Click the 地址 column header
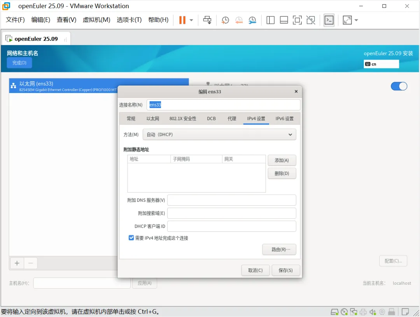Screen dimensions: 420x317 click(x=149, y=159)
